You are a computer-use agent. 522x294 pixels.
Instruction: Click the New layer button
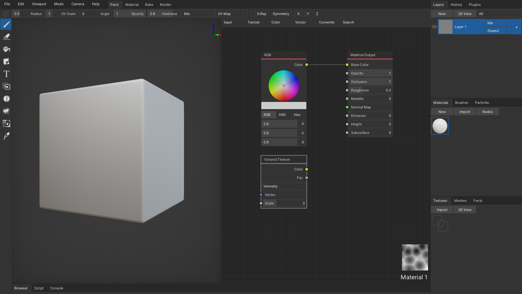(442, 13)
